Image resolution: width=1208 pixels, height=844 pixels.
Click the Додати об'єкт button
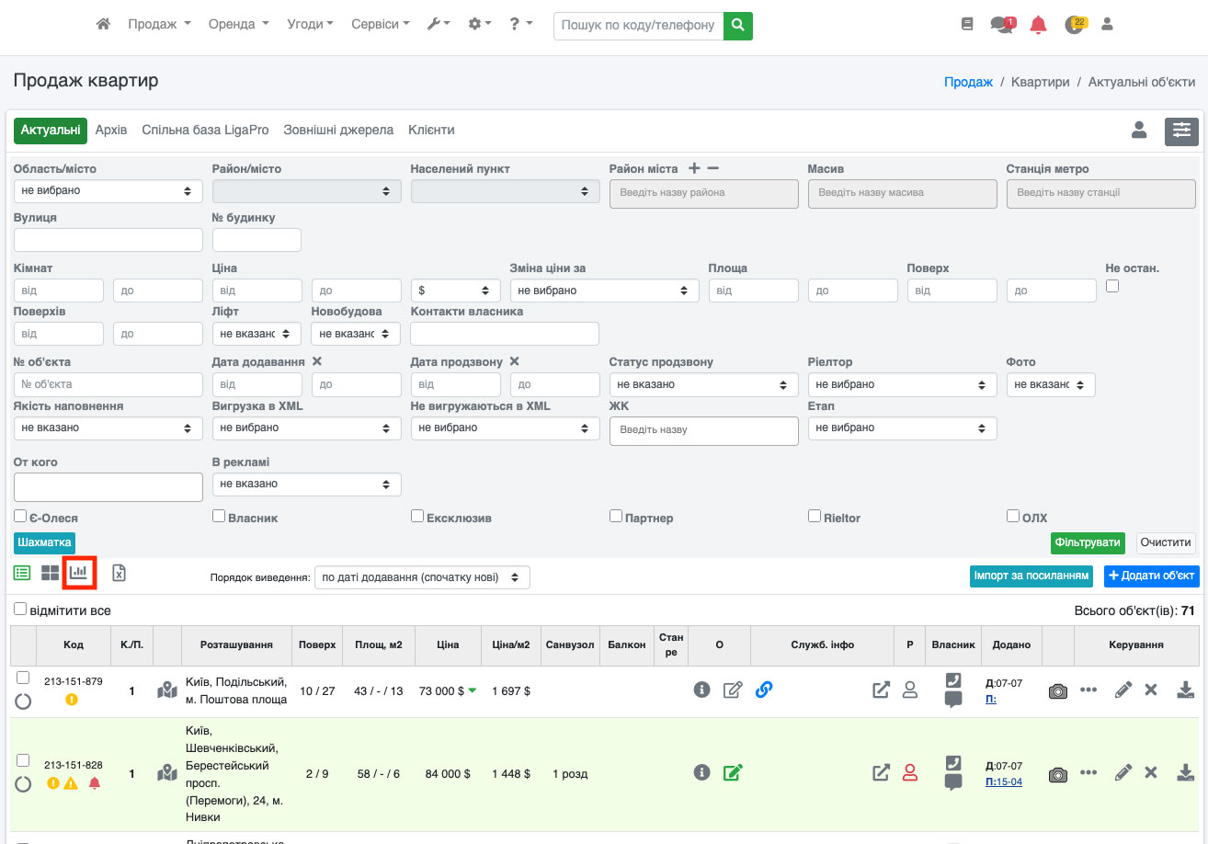[x=1151, y=576]
